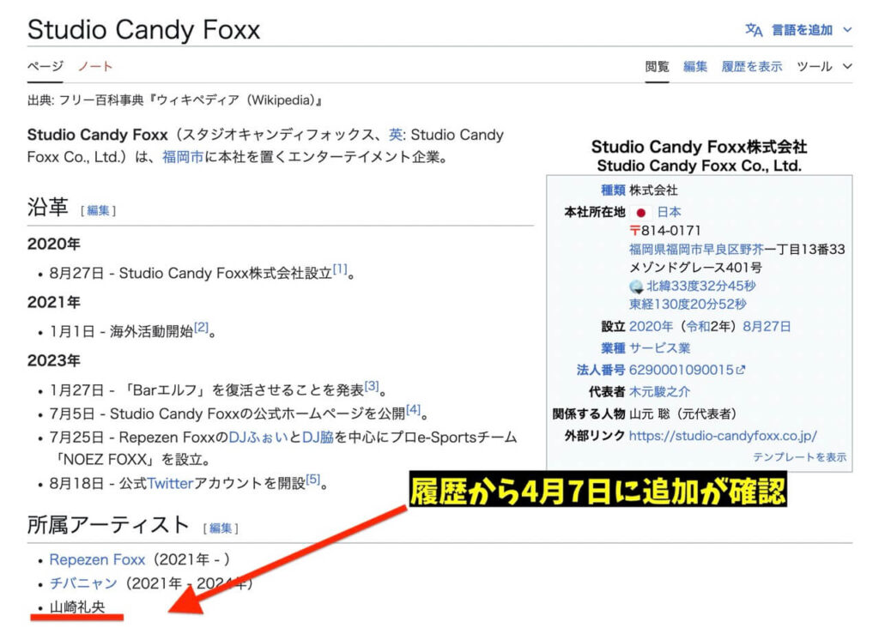Open 福岡県福岡市早良区野芥 address link
879x628 pixels.
696,250
